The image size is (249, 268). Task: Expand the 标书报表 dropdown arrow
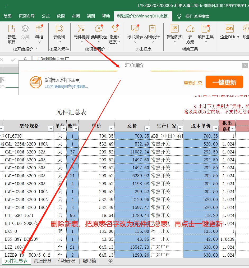135,42
